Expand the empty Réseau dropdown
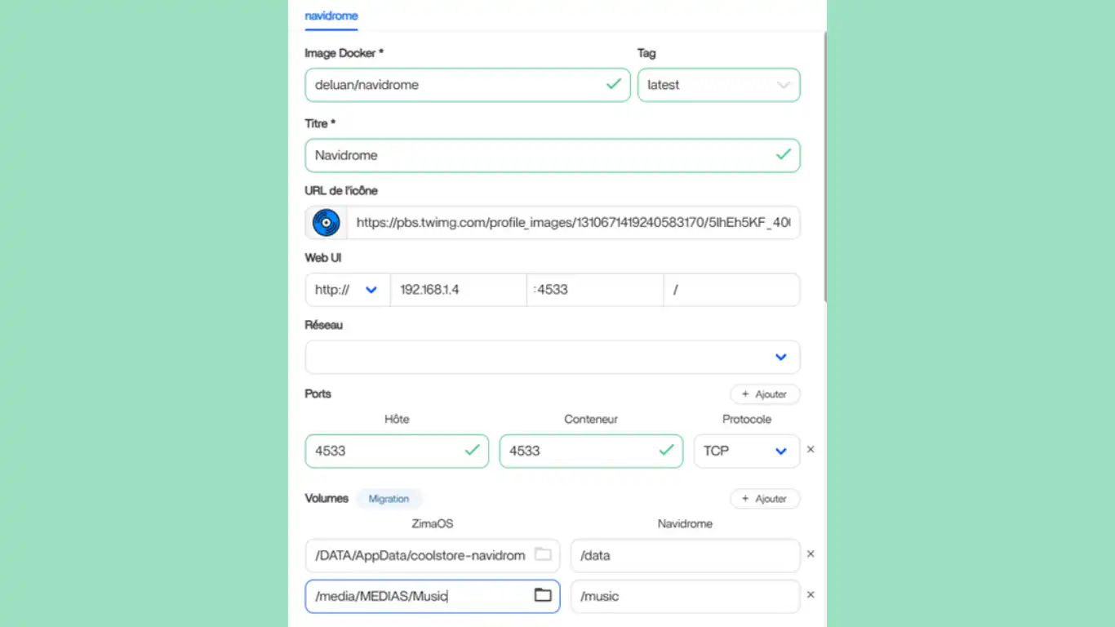Viewport: 1115px width, 627px height. (x=780, y=357)
